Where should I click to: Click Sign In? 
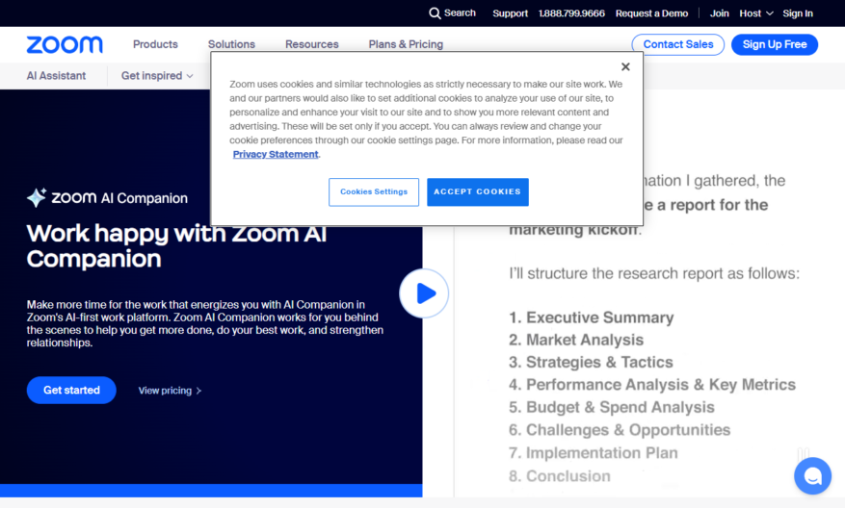[x=798, y=13]
